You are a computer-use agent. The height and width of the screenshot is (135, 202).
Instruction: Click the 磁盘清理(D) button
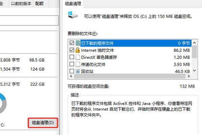tap(43, 123)
